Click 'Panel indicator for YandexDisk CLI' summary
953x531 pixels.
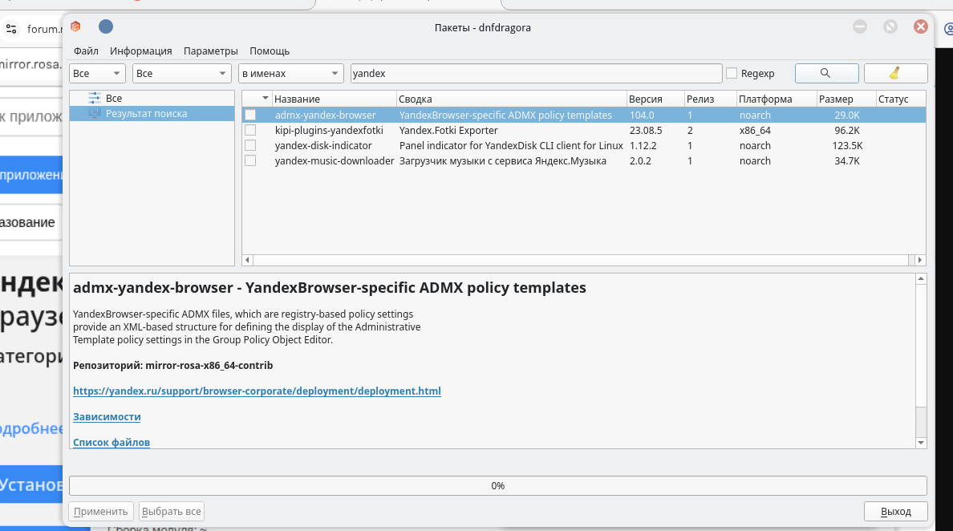511,145
